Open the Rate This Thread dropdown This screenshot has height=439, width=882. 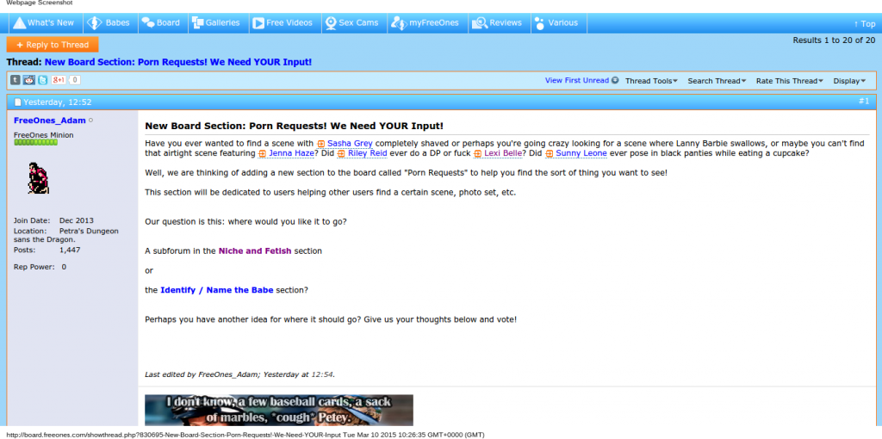coord(789,81)
